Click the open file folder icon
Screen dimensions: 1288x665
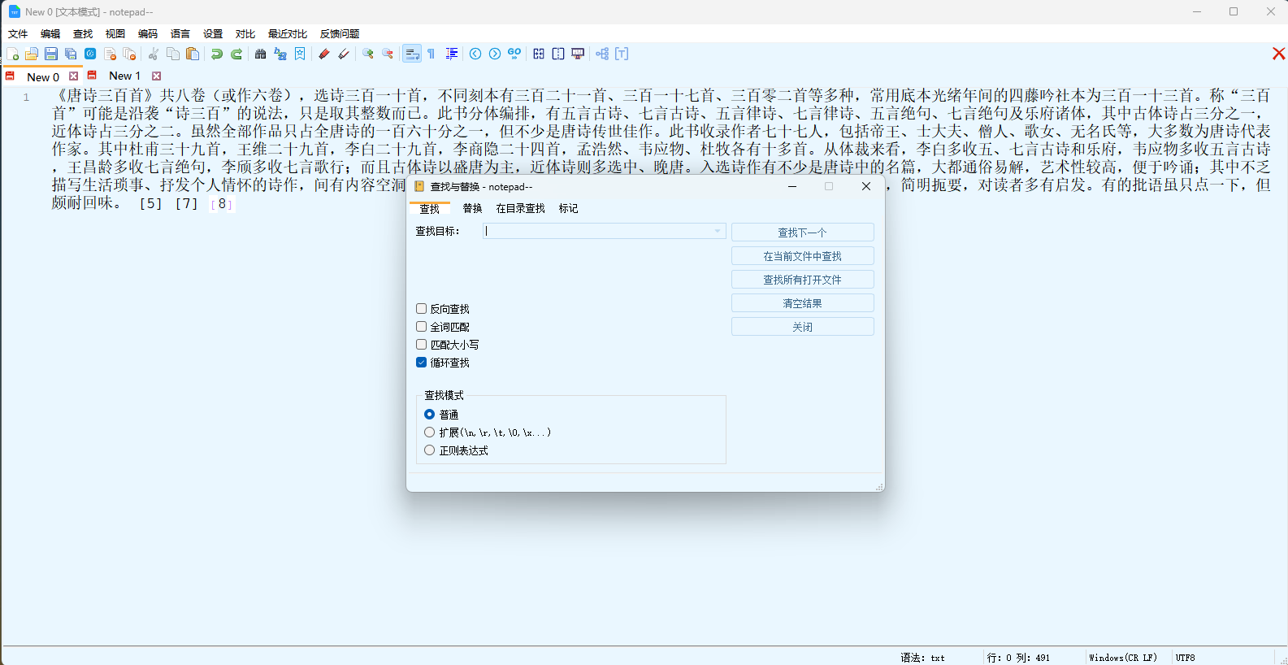[x=32, y=54]
